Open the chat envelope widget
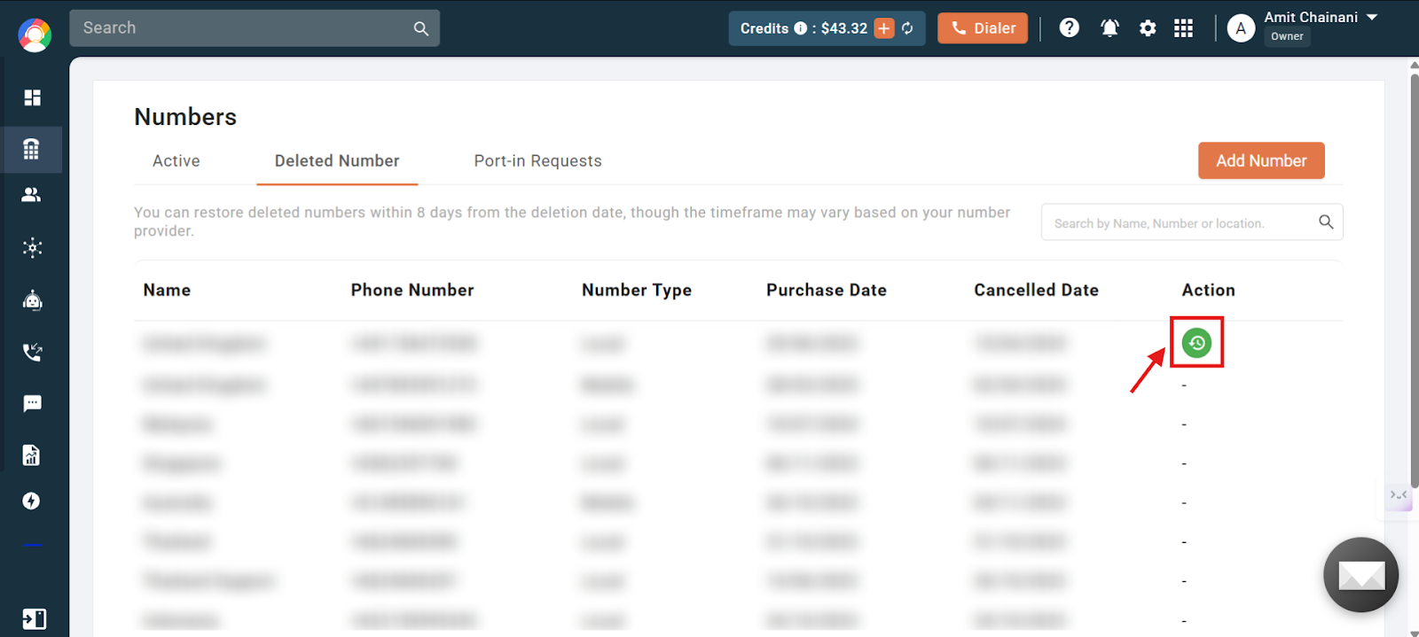 point(1361,575)
